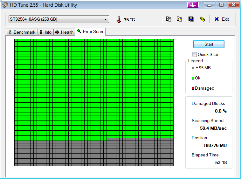241x179 pixels.
Task: Click the 35 °C temperature reading
Action: click(x=129, y=20)
